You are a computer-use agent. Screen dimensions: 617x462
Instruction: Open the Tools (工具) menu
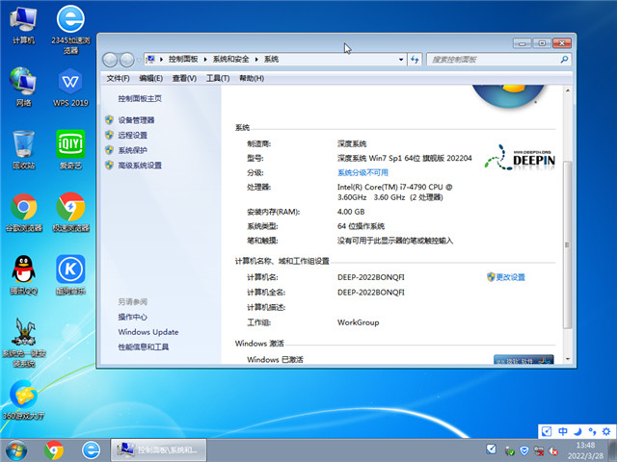point(217,78)
